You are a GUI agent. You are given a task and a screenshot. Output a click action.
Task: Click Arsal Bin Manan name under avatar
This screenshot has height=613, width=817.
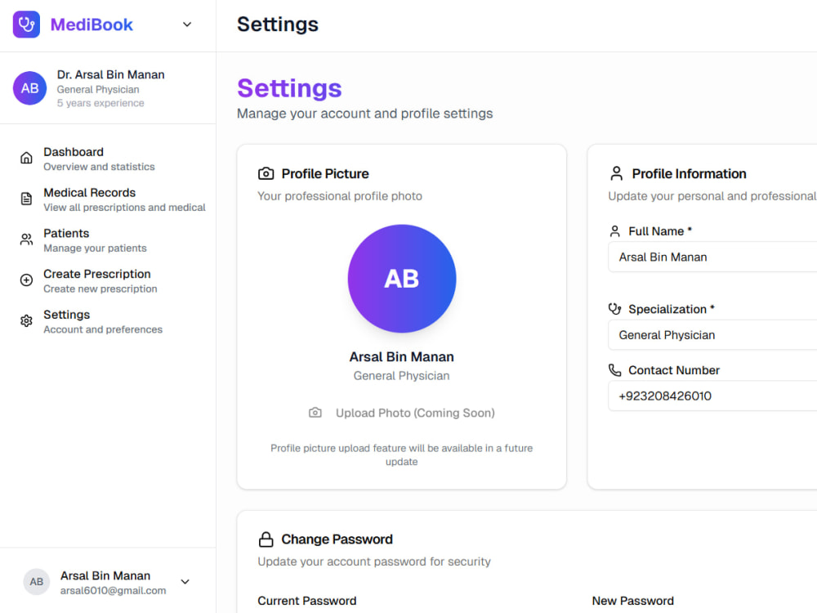[402, 357]
